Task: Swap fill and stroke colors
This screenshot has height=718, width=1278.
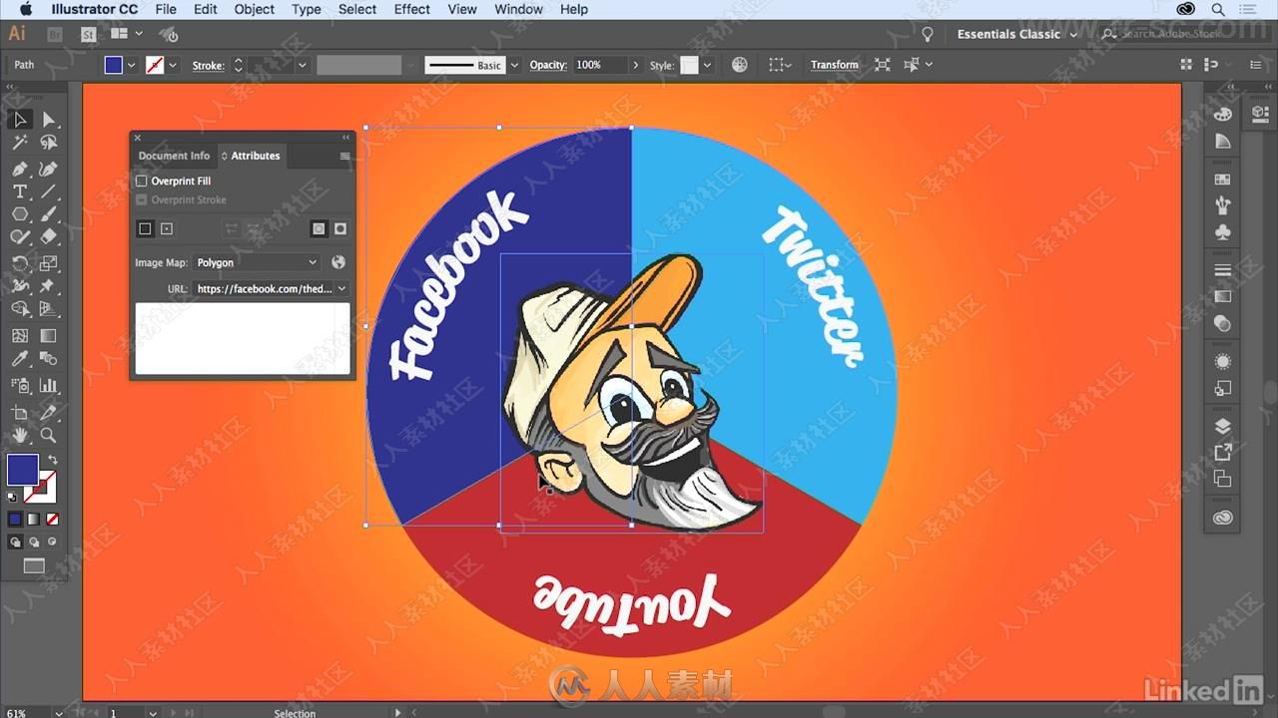Action: coord(52,461)
